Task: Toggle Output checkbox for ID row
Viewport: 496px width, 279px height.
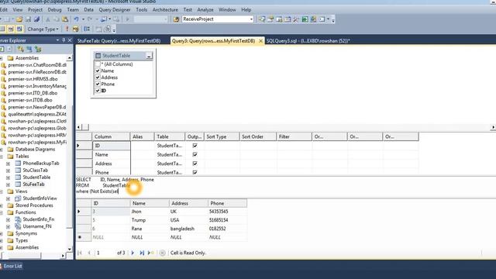Action: [x=195, y=146]
